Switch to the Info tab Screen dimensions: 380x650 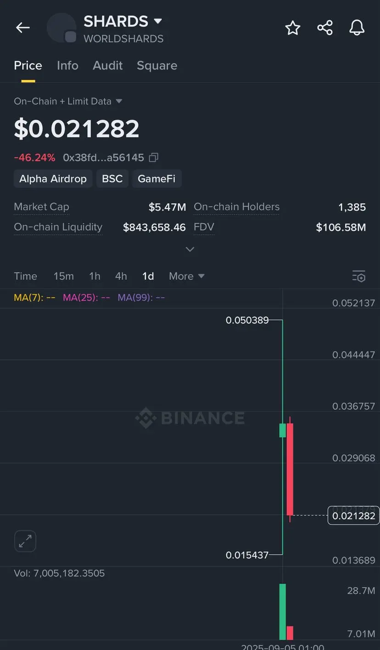tap(67, 65)
